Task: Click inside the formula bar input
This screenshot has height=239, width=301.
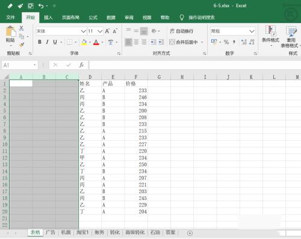Action: pyautogui.click(x=195, y=65)
